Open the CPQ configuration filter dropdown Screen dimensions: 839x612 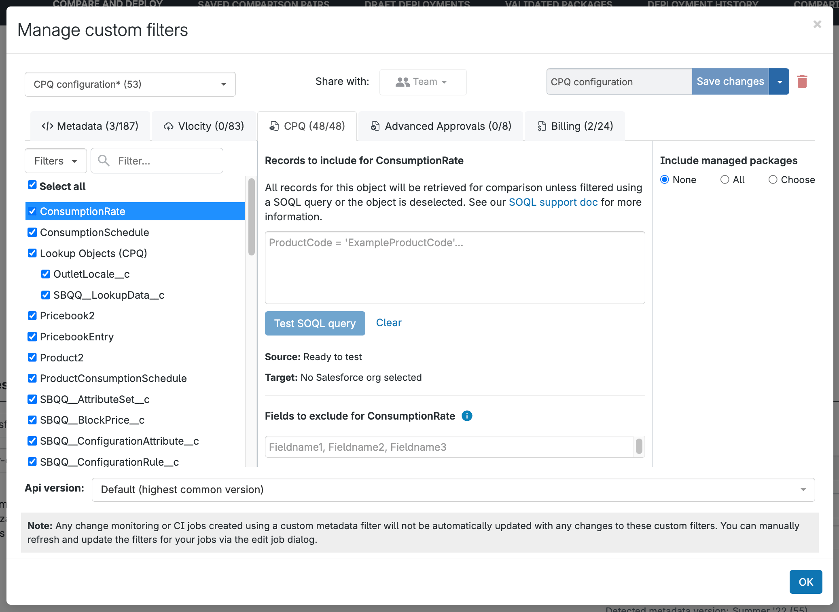(130, 84)
